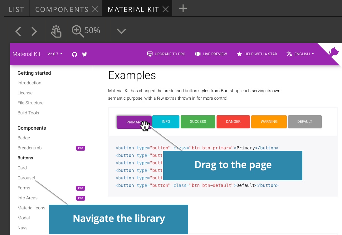Viewport: 342px width, 235px height.
Task: Toggle the hand interaction mode icon
Action: [56, 32]
